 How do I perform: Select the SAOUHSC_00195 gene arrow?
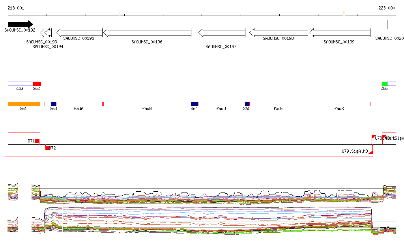(79, 32)
